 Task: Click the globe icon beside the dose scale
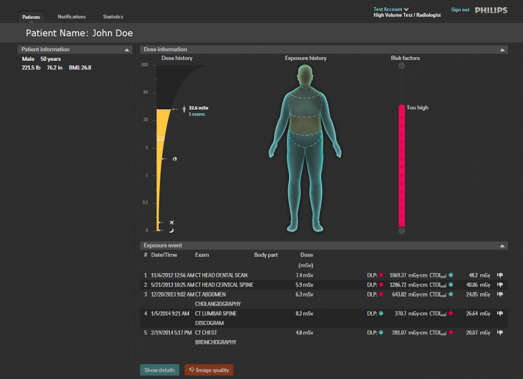pos(175,159)
